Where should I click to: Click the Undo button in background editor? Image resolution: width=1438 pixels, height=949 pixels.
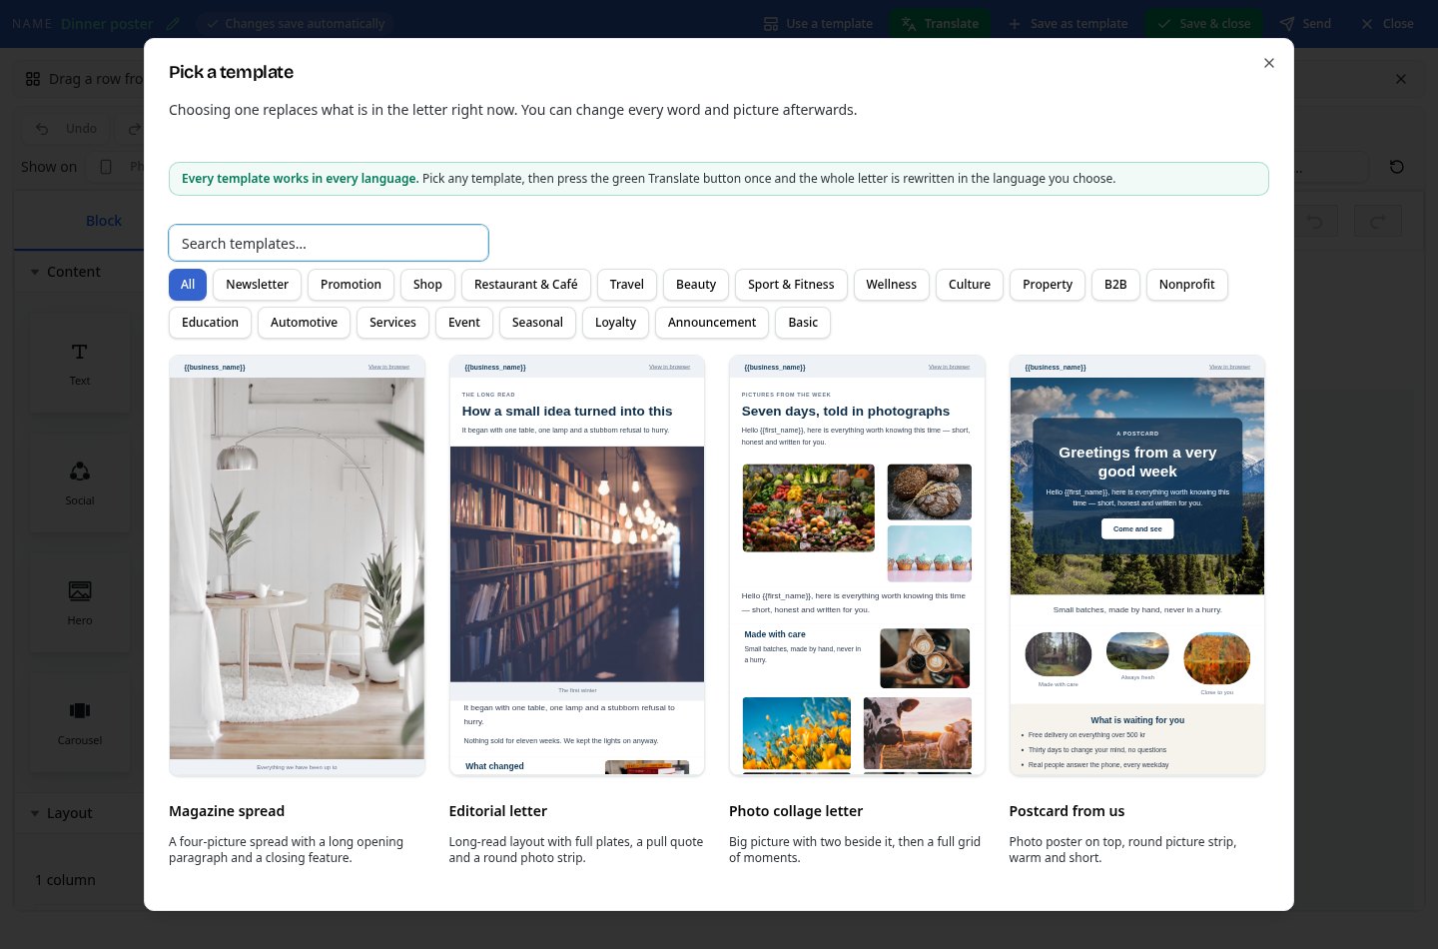click(67, 128)
